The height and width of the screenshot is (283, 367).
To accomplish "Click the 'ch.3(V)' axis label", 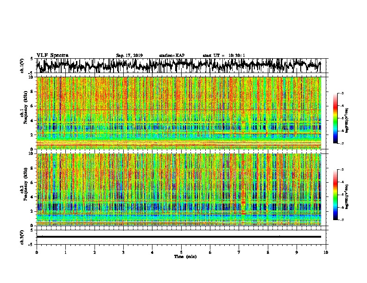I will click(x=22, y=237).
